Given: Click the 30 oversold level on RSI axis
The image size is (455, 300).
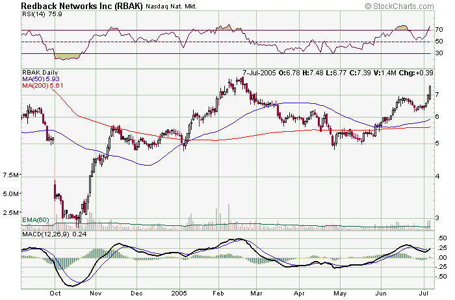Looking at the screenshot, I should [x=439, y=54].
